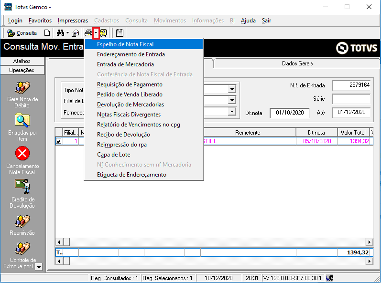Click the Dt.nota start date field
The height and width of the screenshot is (283, 381).
[290, 113]
